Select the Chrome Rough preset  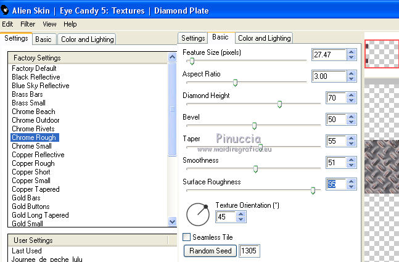35,137
